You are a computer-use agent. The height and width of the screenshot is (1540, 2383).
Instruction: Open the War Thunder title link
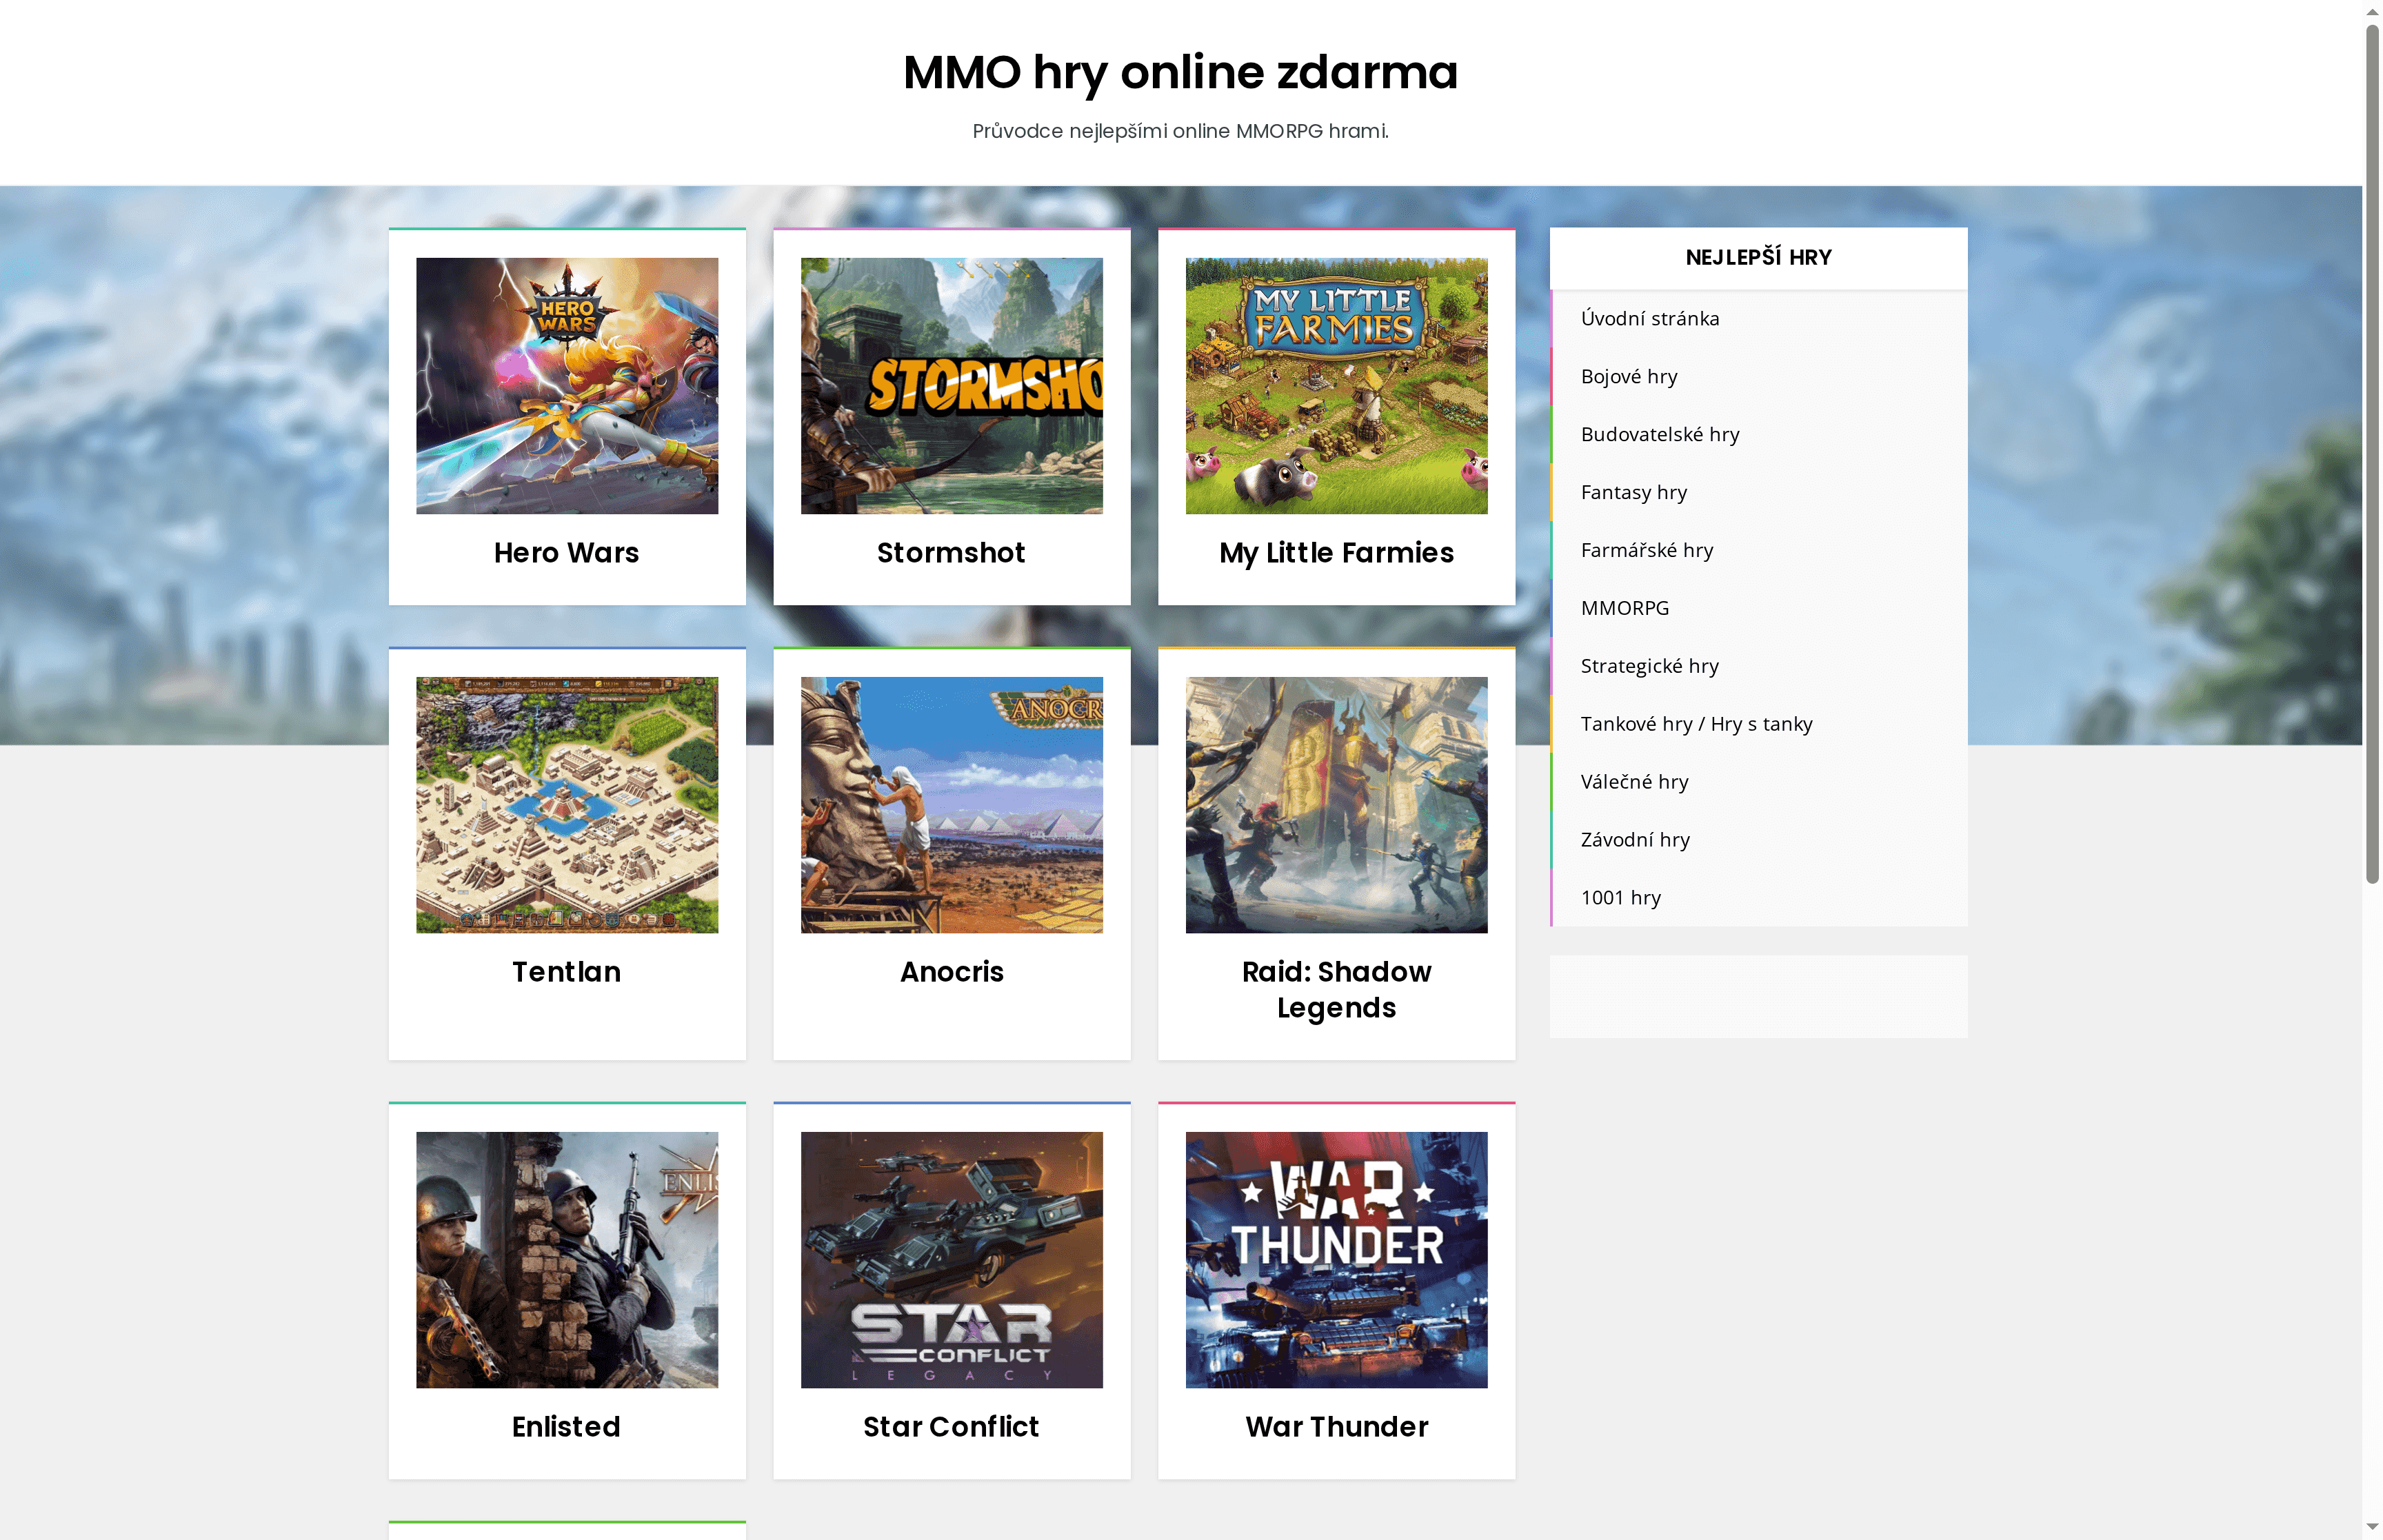(1336, 1427)
